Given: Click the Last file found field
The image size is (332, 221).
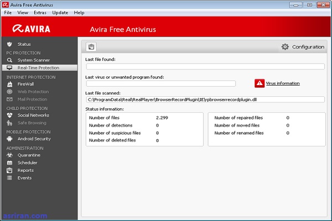Looking at the screenshot, I should click(x=205, y=66).
